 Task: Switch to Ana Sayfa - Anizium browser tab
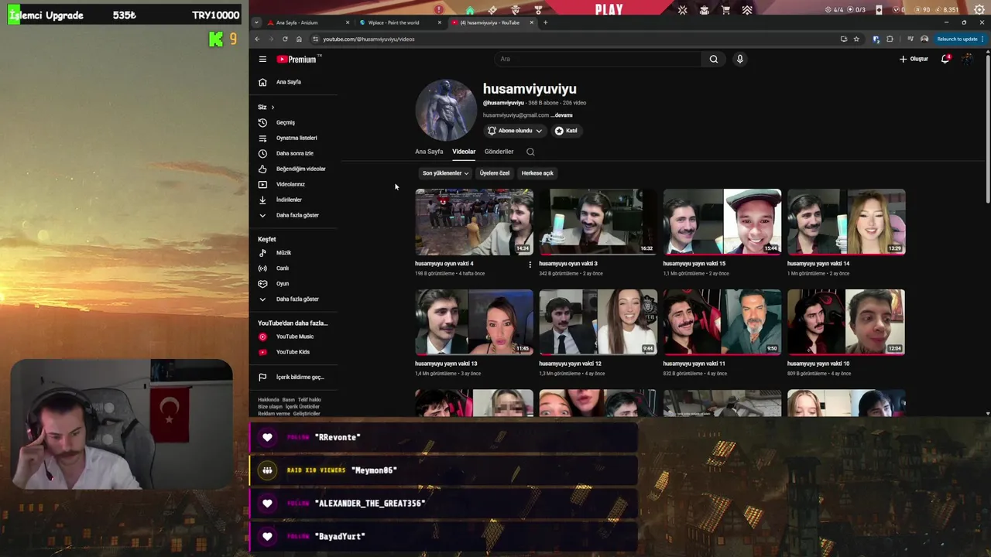pyautogui.click(x=307, y=22)
